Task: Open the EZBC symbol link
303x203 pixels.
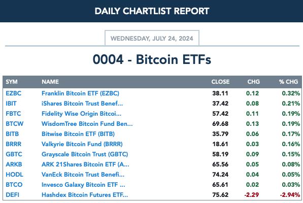Action: [x=13, y=93]
